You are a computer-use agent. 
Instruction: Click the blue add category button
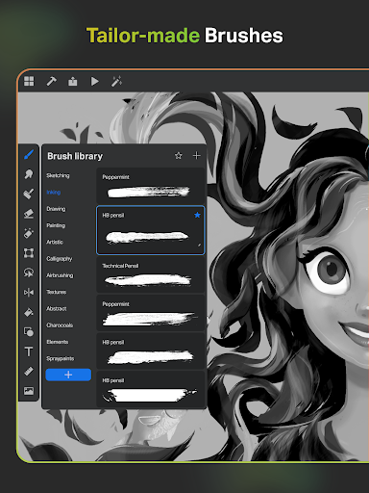click(68, 375)
